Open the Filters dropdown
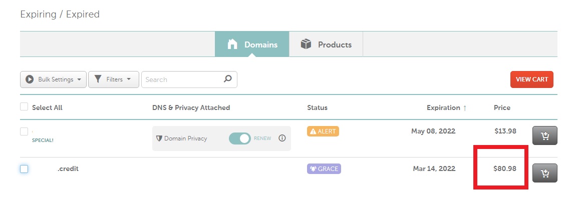Screen dimensions: 577x197 [x=114, y=79]
